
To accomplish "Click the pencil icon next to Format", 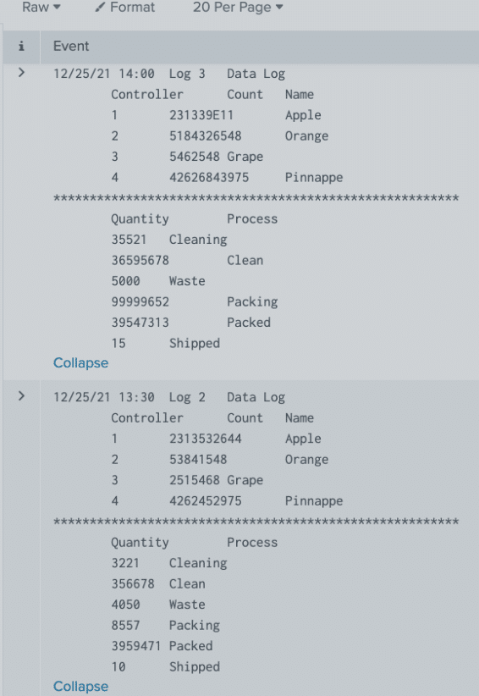I will coord(100,8).
